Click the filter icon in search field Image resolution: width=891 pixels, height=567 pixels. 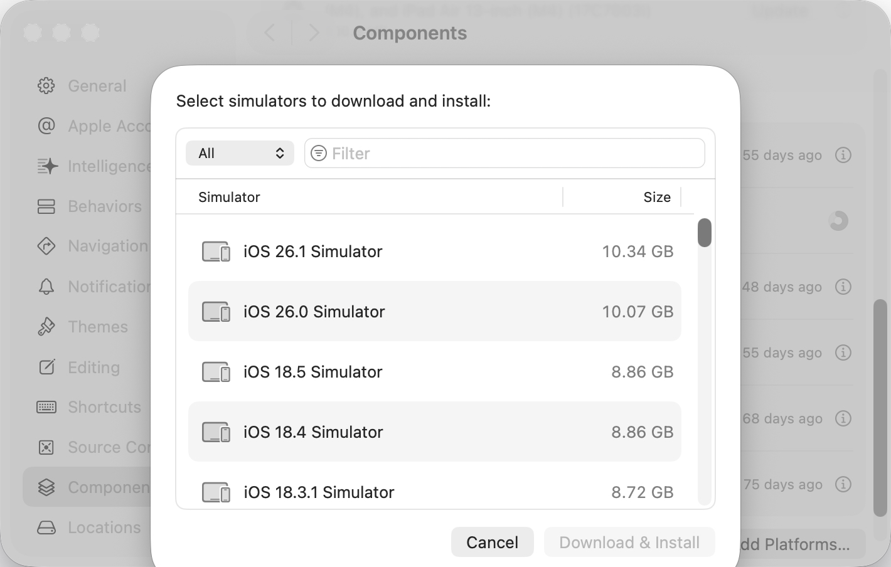(x=319, y=153)
